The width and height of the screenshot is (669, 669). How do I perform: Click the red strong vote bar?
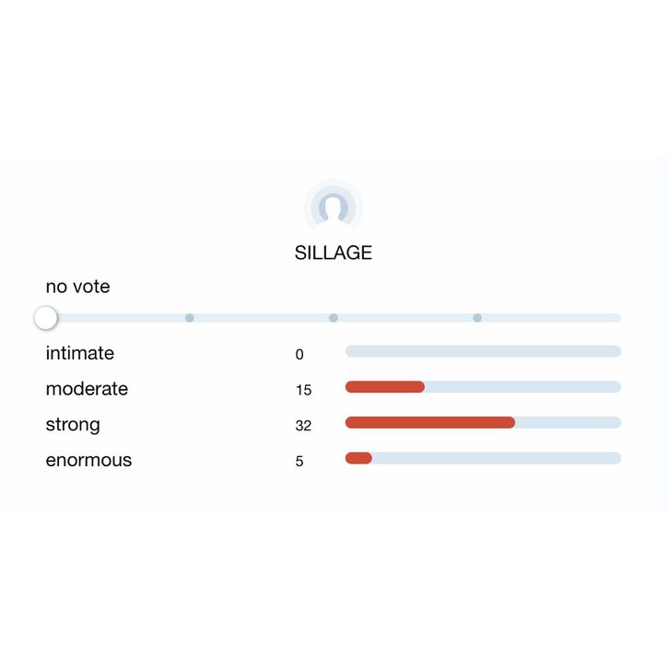(x=429, y=422)
